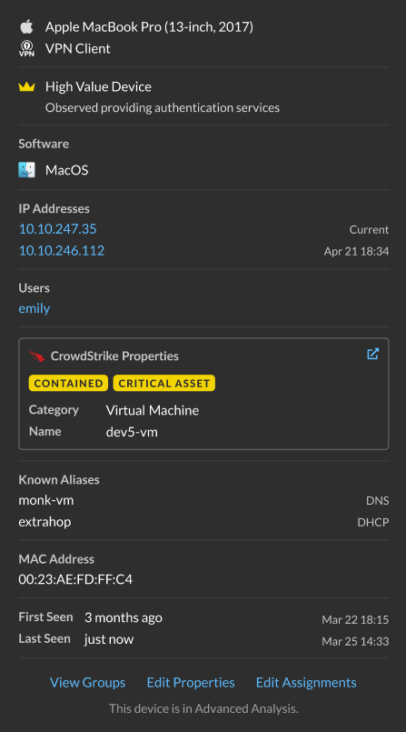Viewport: 406px width, 732px height.
Task: Click the Apple logo icon
Action: pyautogui.click(x=26, y=26)
